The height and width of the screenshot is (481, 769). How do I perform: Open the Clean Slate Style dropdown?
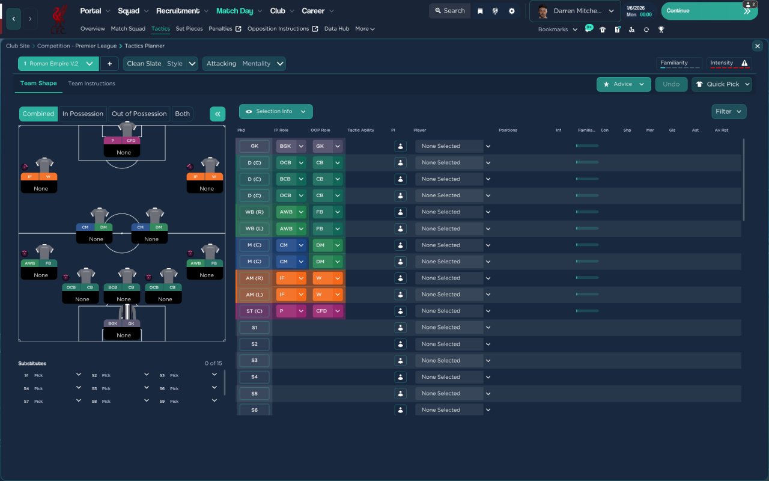[x=160, y=64]
